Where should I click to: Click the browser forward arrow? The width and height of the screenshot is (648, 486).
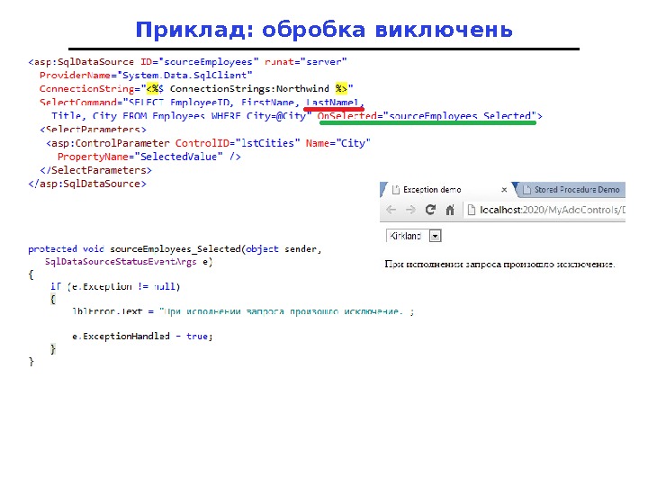(x=410, y=210)
